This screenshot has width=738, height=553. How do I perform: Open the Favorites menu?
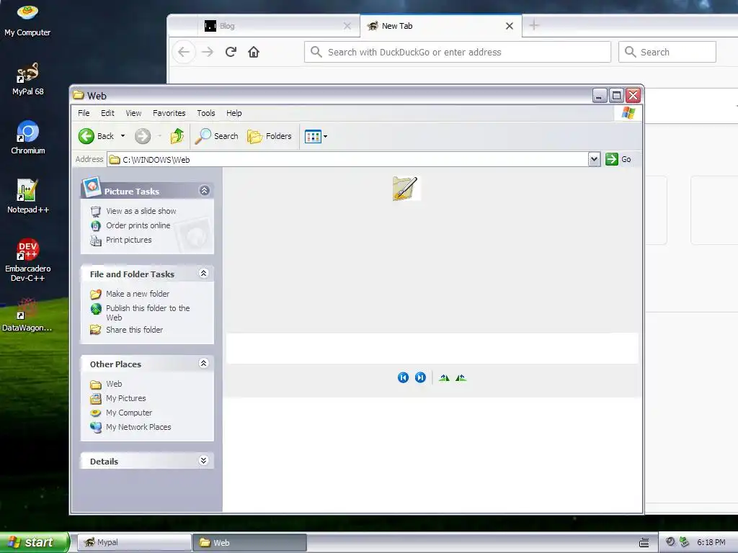click(x=169, y=113)
